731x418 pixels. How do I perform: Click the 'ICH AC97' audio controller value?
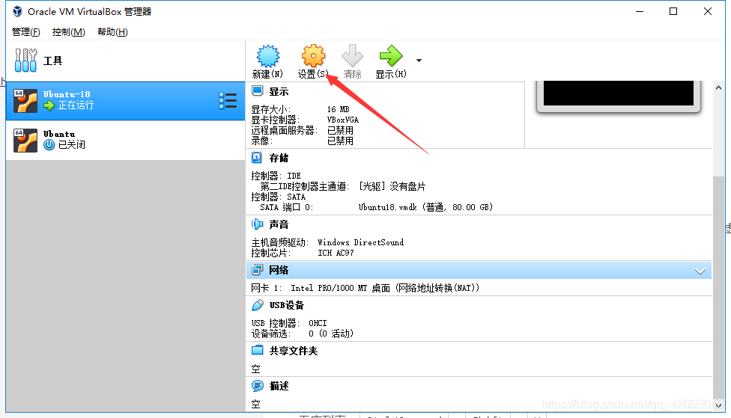point(336,253)
